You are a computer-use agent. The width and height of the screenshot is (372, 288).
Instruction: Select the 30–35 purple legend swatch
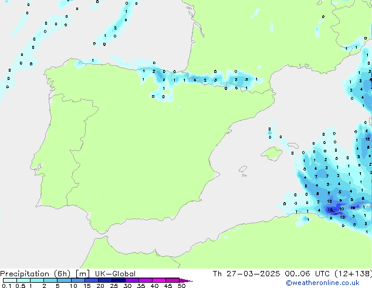coord(132,280)
